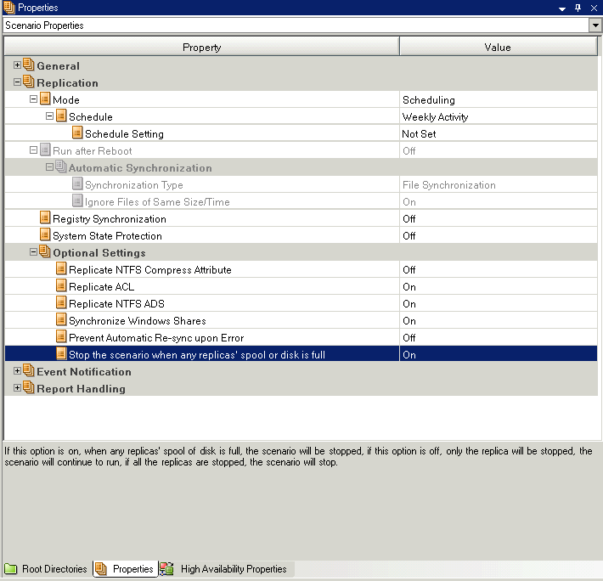Click the Value column header
Screen dimensions: 603x581
coord(498,48)
